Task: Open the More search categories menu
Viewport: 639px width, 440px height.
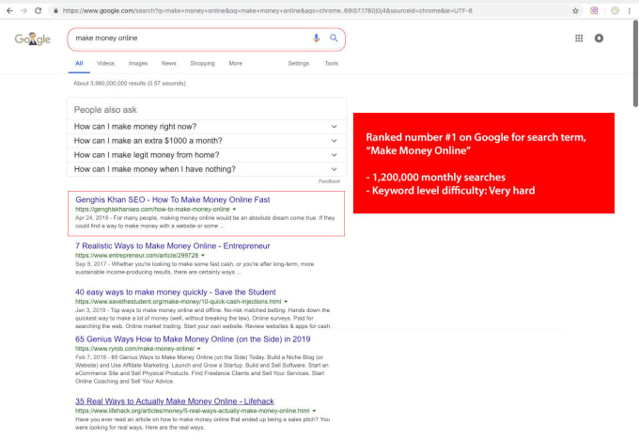Action: [x=236, y=64]
